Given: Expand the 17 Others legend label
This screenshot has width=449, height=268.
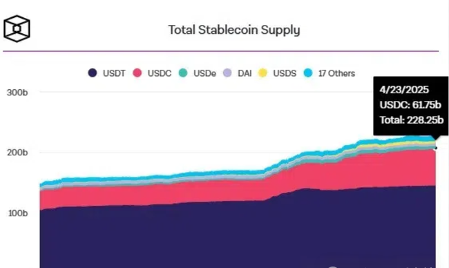Looking at the screenshot, I should coord(337,73).
